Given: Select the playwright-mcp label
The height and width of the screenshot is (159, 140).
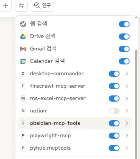Looking at the screenshot, I should point(50,136).
